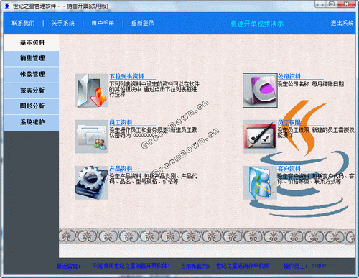Viewport: 359px width, 278px height.
Task: Go to the 报表分析 section
Action: (x=32, y=91)
